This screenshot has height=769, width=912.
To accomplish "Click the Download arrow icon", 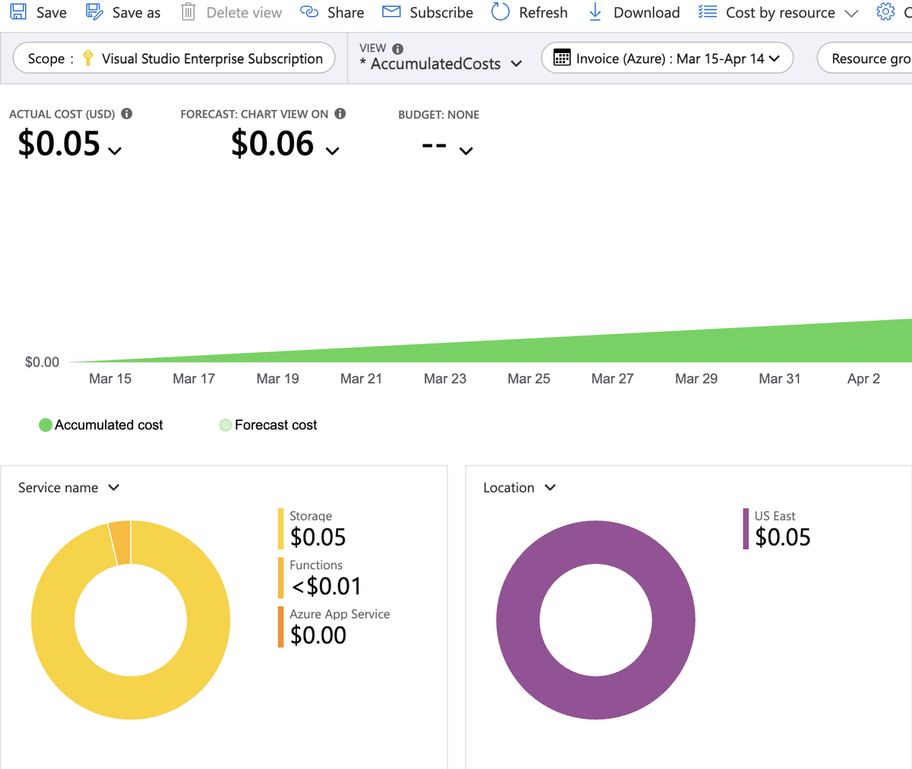I will click(595, 12).
